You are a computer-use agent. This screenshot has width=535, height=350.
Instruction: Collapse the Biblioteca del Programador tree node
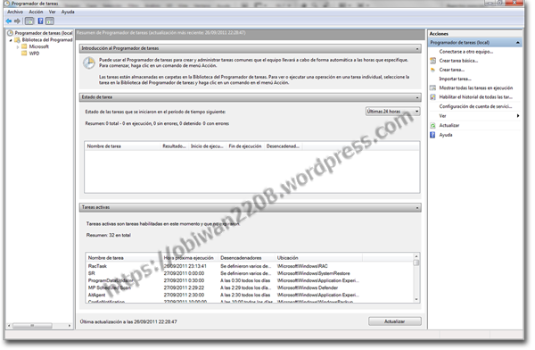click(x=11, y=40)
